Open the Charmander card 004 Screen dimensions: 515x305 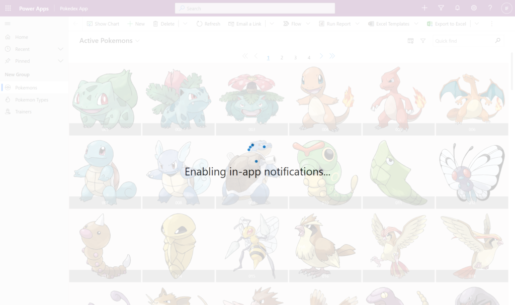[325, 98]
